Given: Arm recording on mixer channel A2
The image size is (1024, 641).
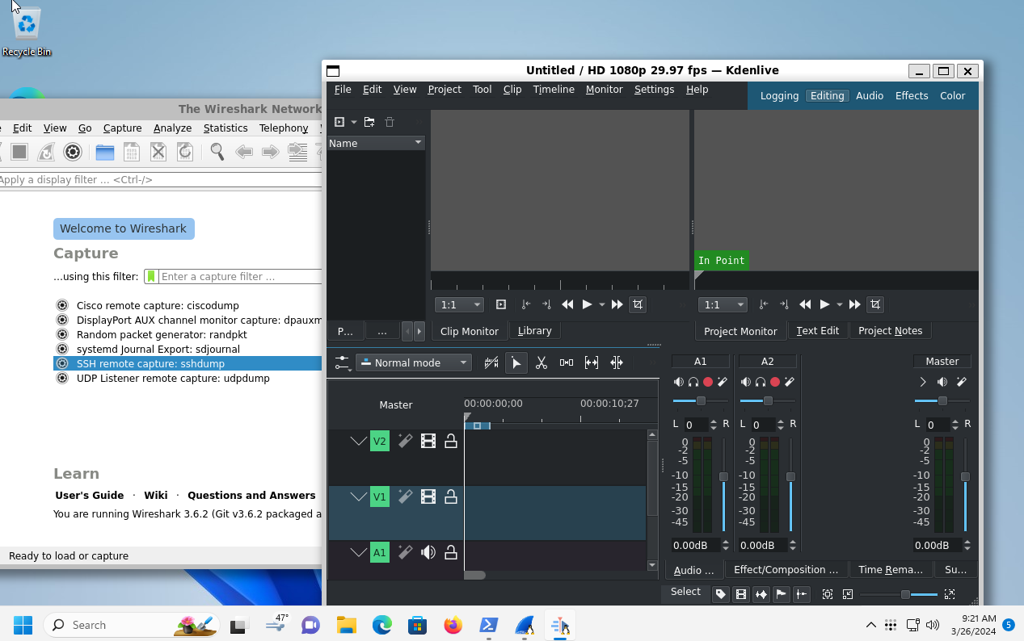Looking at the screenshot, I should 775,382.
